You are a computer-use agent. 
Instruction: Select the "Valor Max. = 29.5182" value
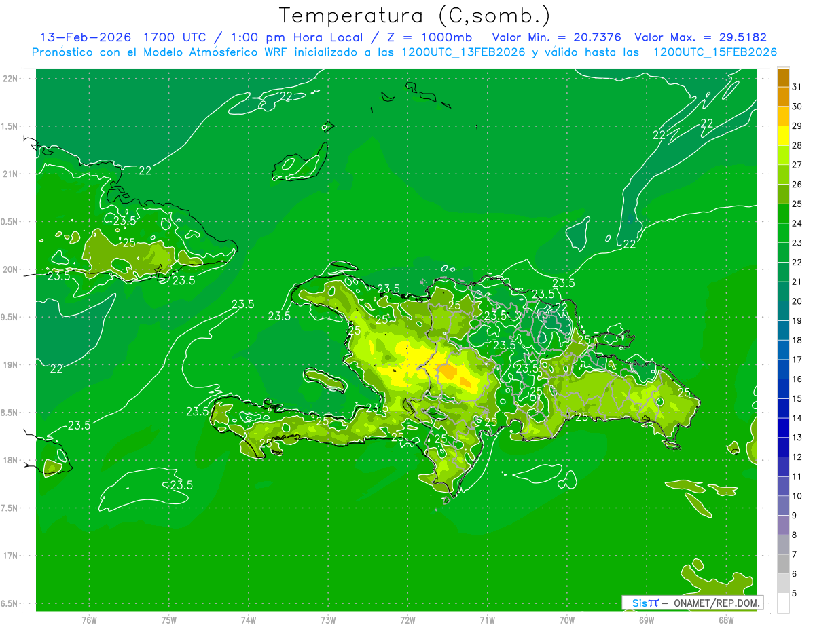[x=700, y=37]
